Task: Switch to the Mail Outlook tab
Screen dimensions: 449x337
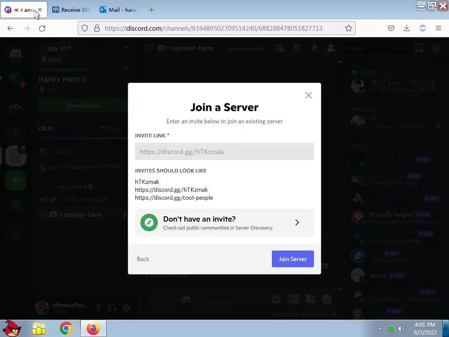Action: 118,10
